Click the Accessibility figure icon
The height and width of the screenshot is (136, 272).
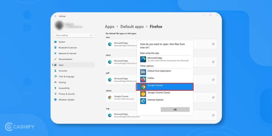pos(55,88)
